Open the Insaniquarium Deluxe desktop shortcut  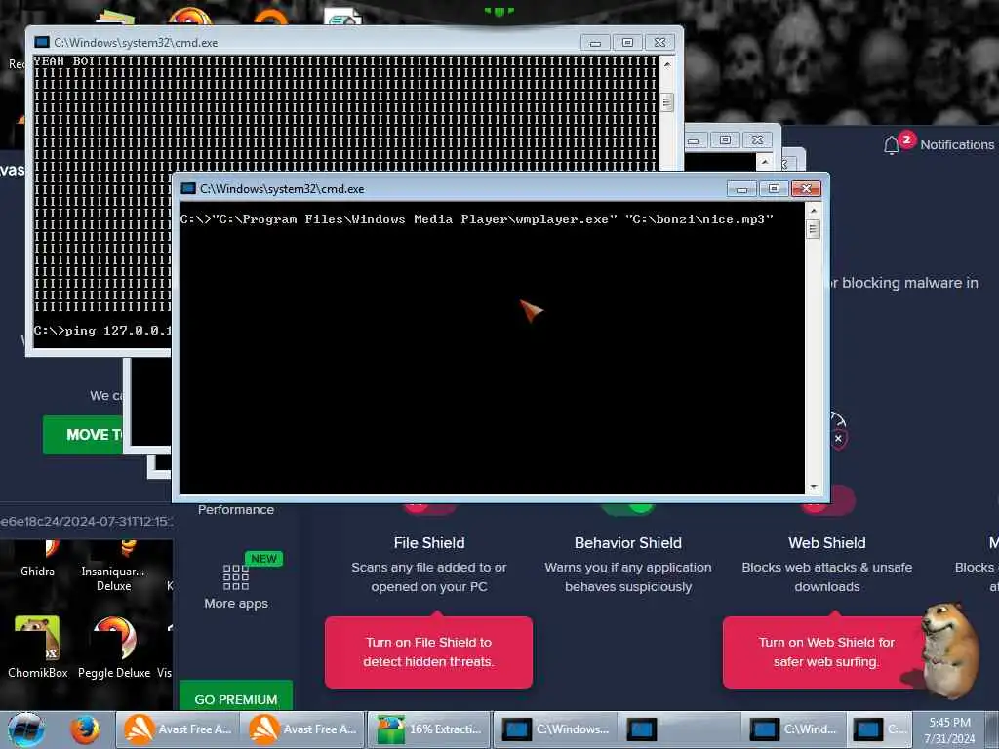[113, 566]
